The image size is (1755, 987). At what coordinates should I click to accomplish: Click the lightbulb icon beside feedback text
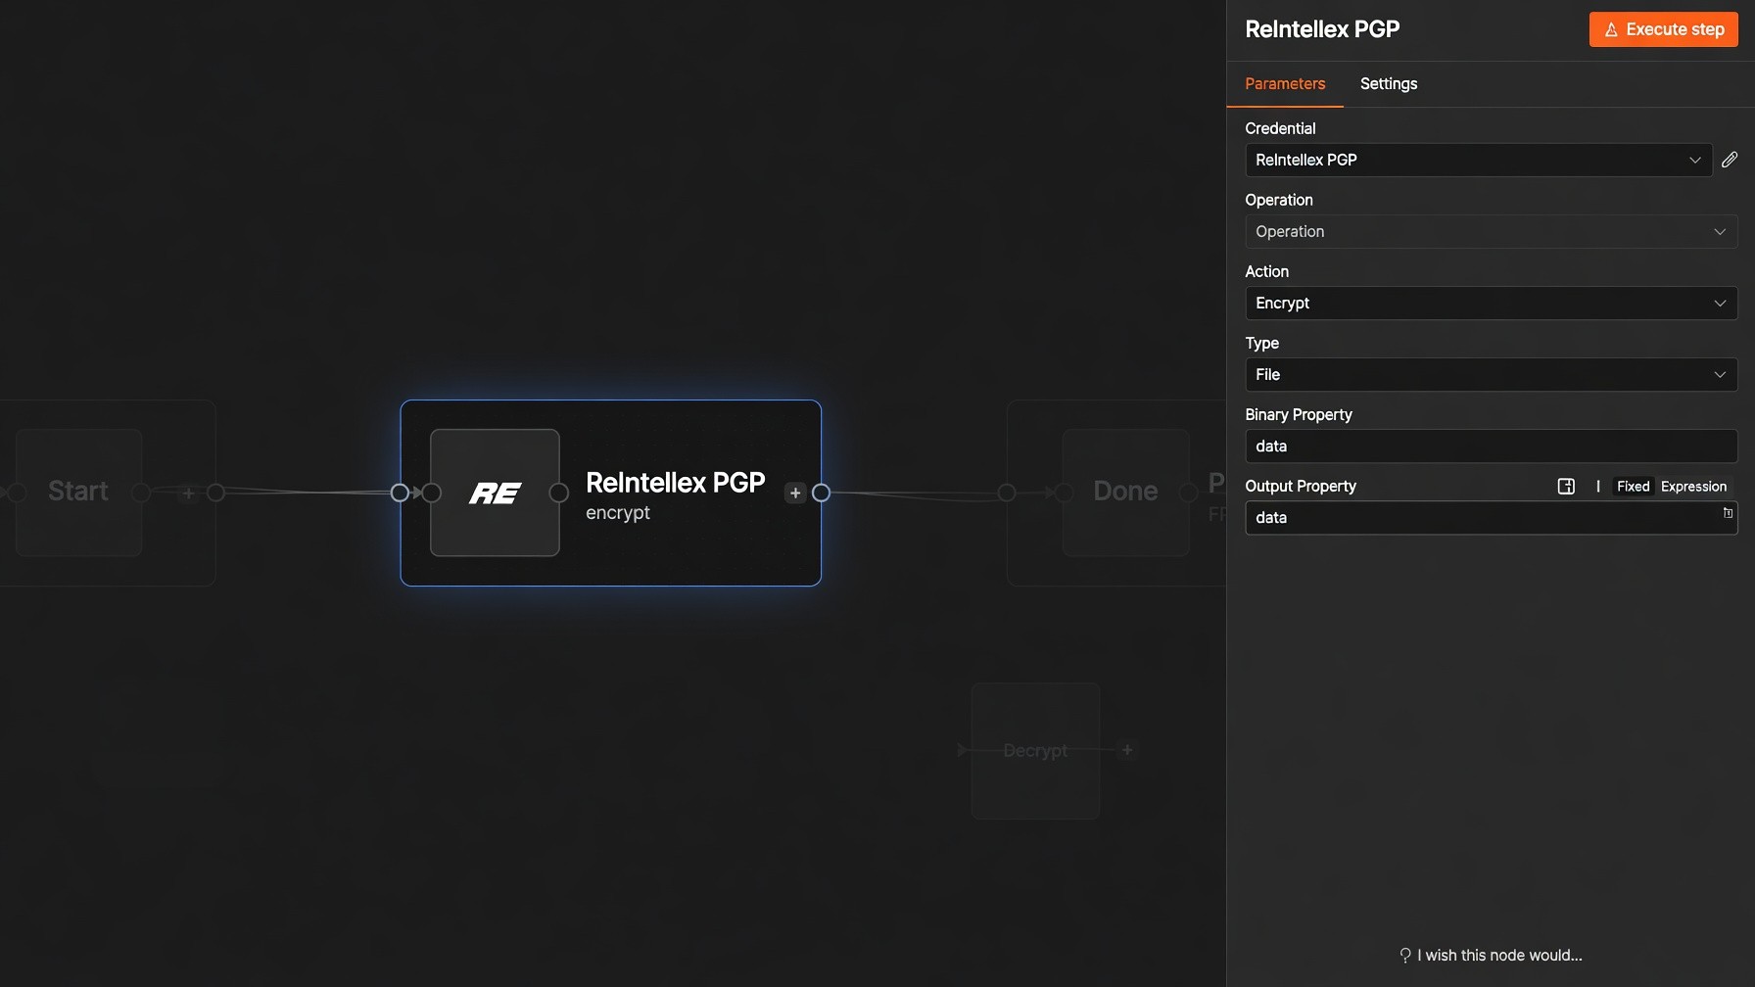(x=1405, y=956)
